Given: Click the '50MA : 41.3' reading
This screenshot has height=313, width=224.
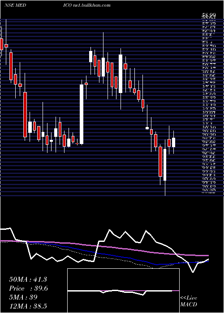Looking at the screenshot, I should (28, 279).
